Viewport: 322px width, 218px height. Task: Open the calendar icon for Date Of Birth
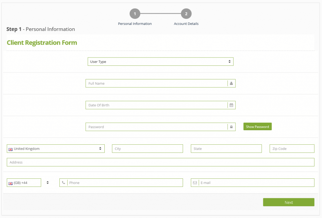231,105
